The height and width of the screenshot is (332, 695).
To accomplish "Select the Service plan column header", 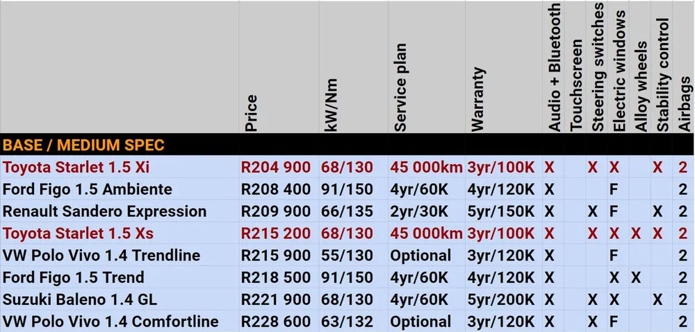I will 400,88.
